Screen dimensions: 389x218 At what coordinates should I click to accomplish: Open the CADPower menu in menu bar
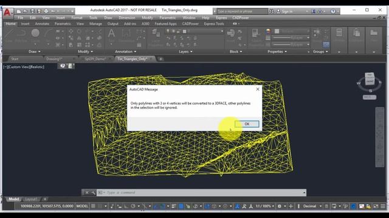tap(241, 18)
